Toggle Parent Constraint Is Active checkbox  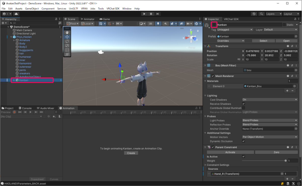click(x=243, y=157)
